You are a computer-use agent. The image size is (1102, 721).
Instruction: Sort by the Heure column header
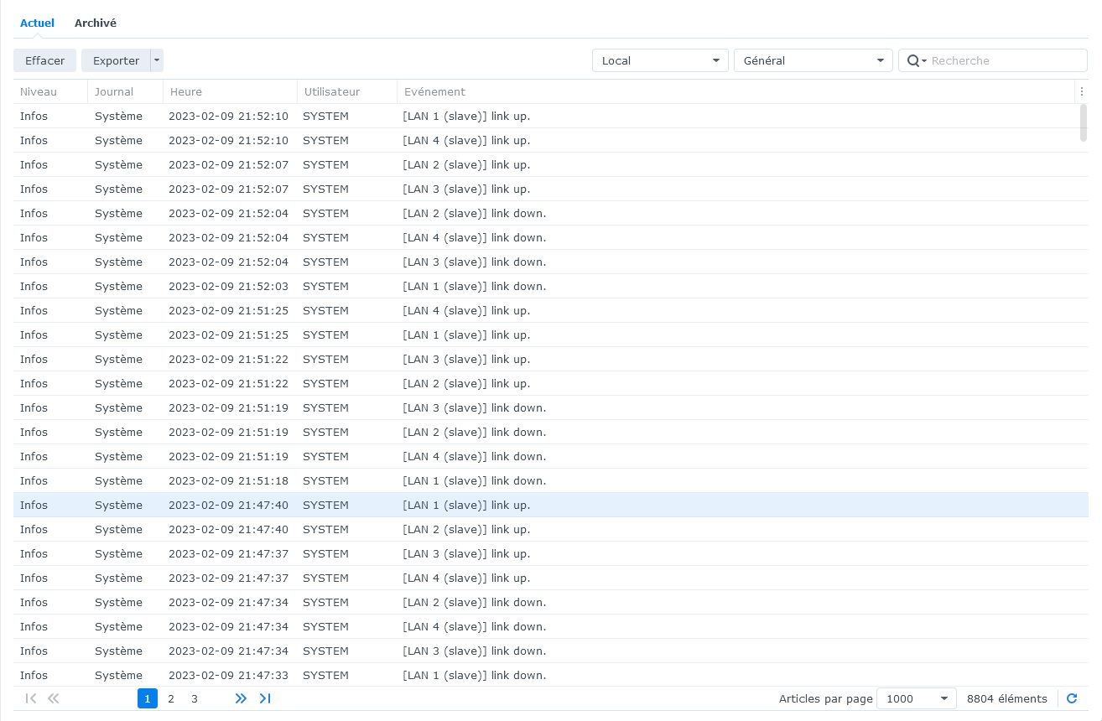pos(185,91)
